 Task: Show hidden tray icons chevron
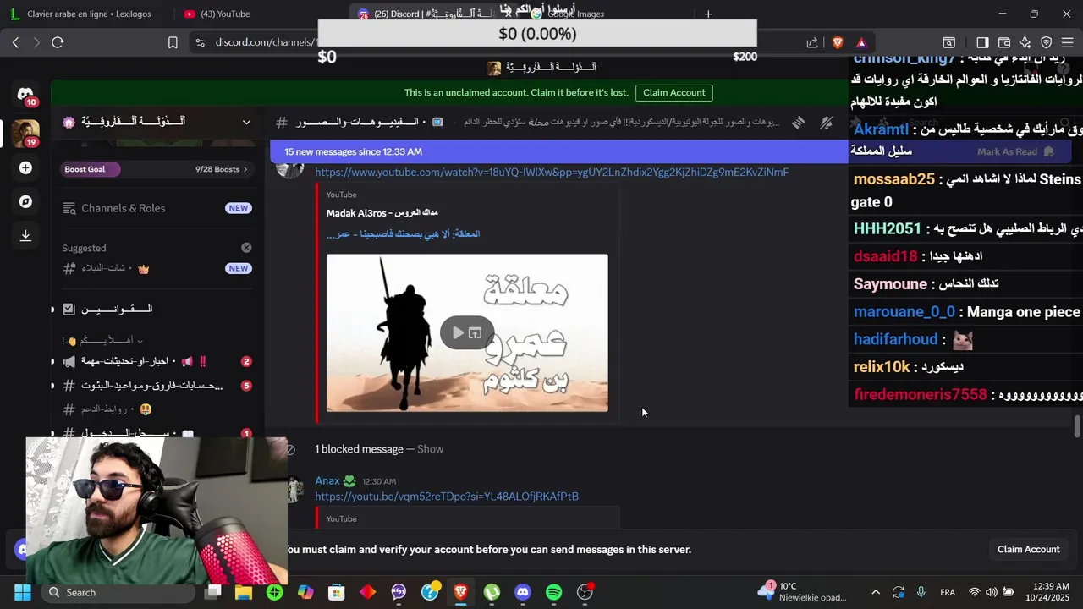coord(875,592)
